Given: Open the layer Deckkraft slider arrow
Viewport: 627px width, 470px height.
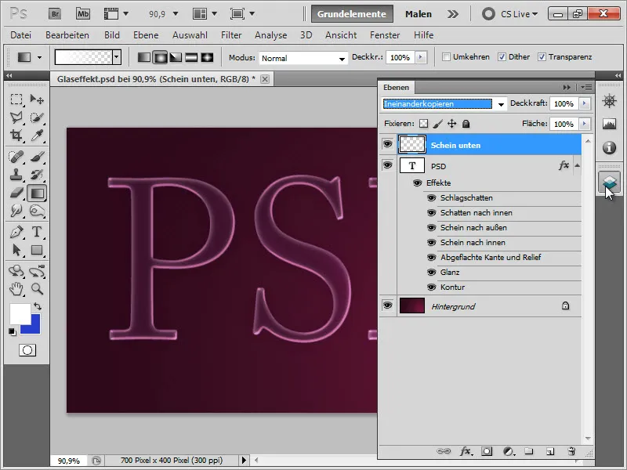Looking at the screenshot, I should (x=585, y=103).
